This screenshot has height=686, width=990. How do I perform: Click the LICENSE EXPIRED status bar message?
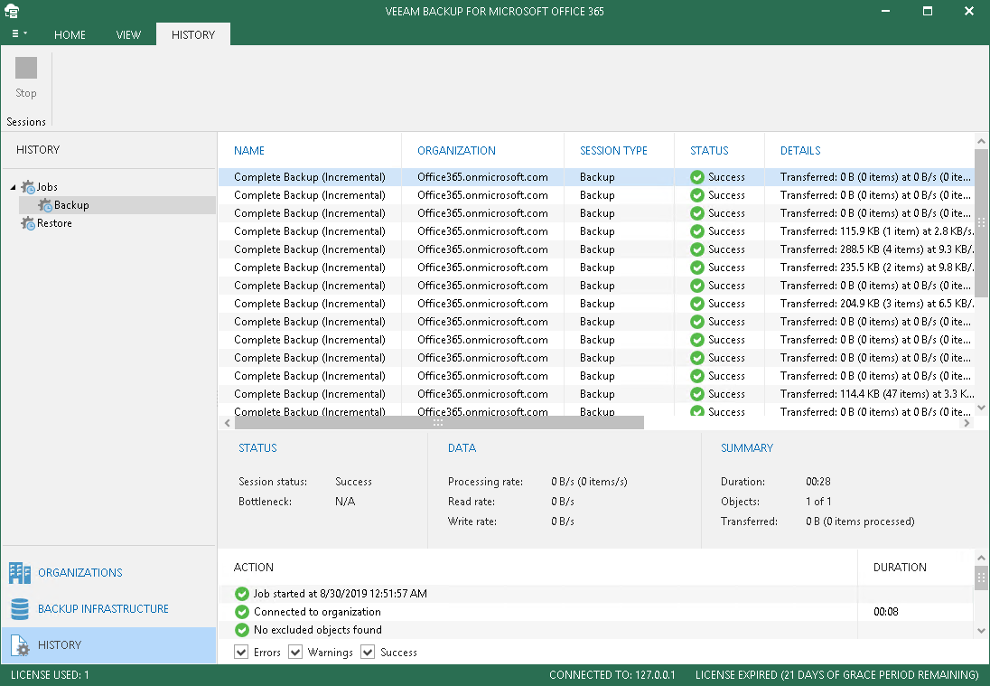pyautogui.click(x=836, y=674)
